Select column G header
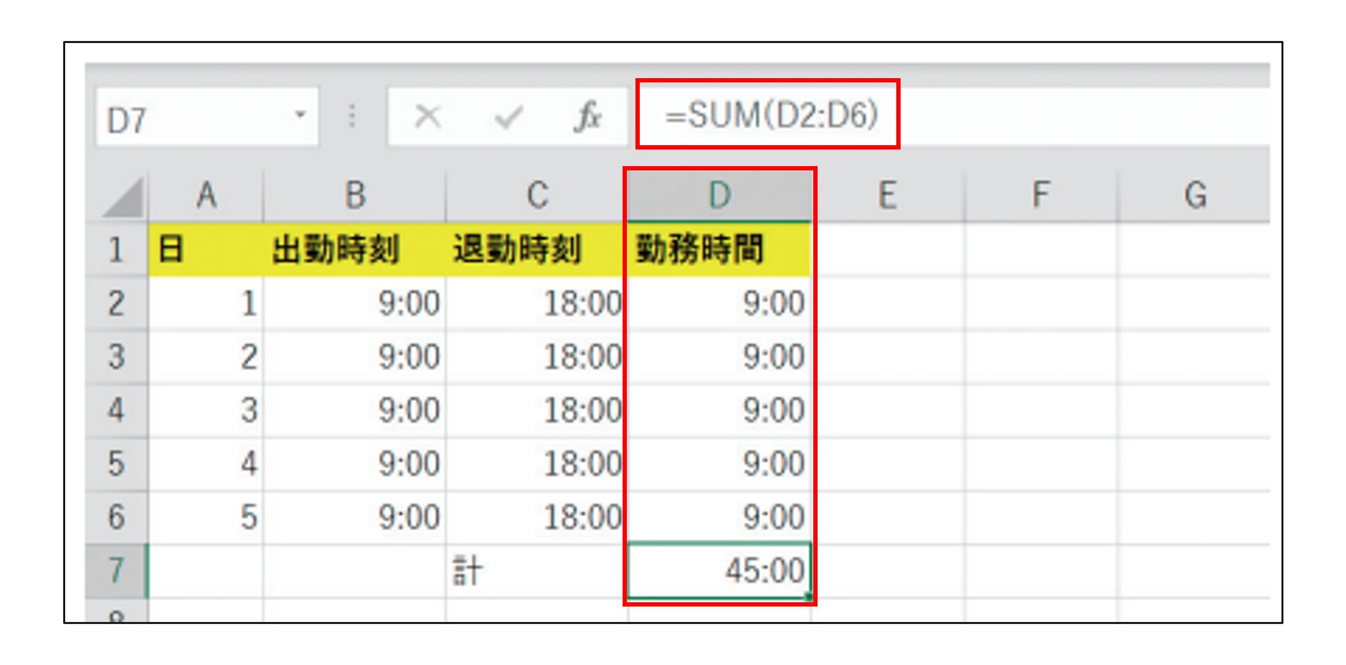 [x=1195, y=196]
